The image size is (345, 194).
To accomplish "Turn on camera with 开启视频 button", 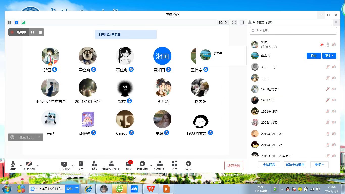I will point(29,165).
